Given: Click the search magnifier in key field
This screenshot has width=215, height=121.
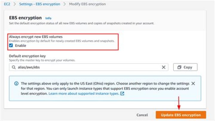Looking at the screenshot, I should 14,67.
